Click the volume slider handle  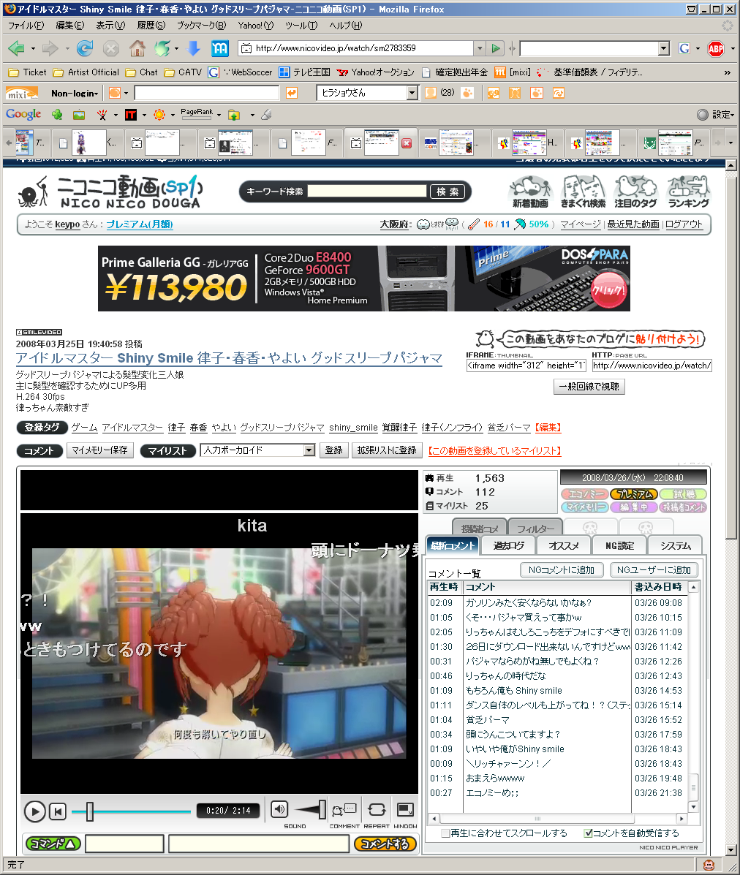(x=322, y=809)
